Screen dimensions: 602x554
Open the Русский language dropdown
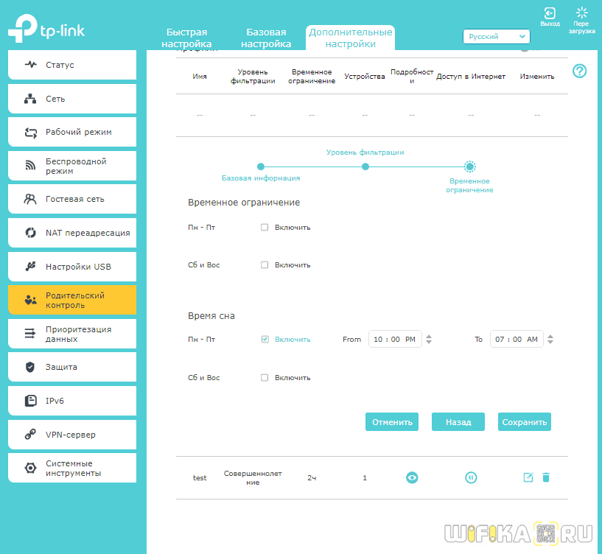tap(496, 36)
